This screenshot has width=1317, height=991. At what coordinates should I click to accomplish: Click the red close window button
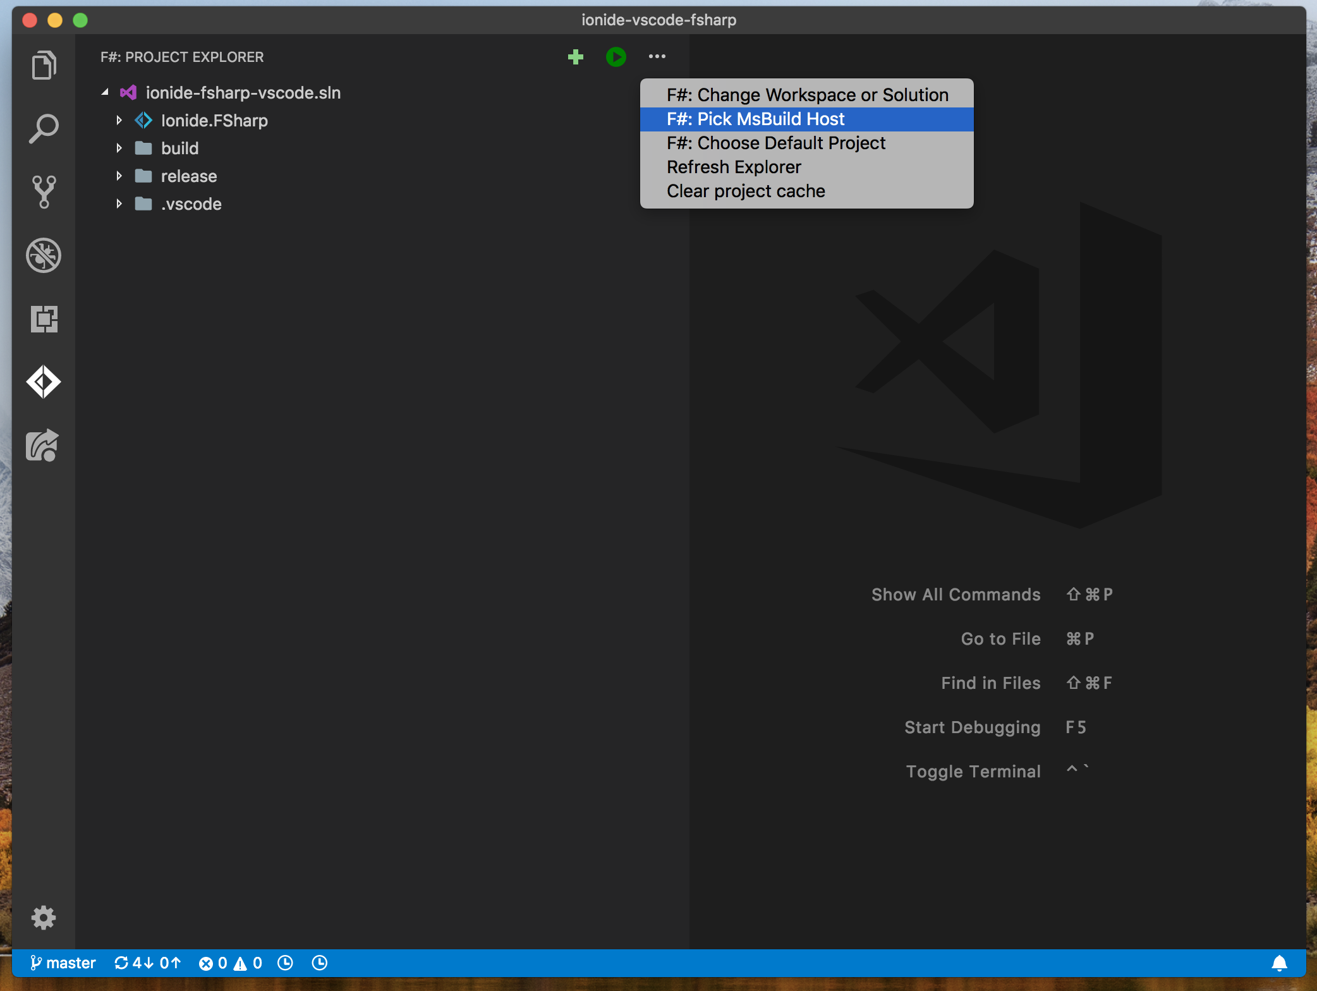pos(29,20)
